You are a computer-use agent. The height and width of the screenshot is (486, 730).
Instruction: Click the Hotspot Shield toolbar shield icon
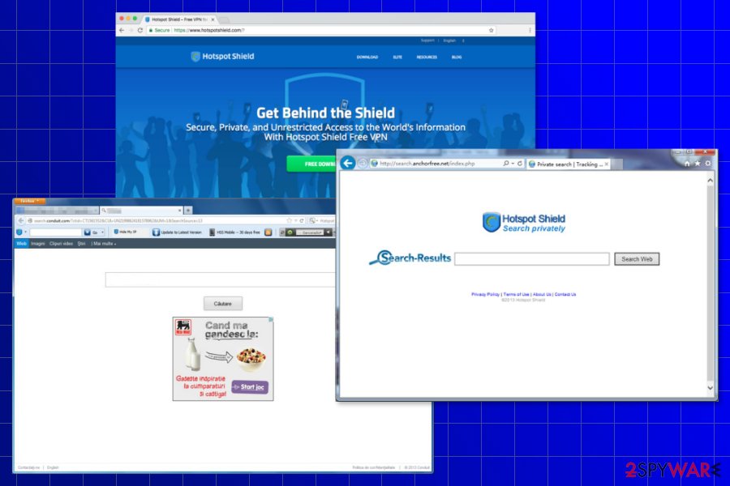click(19, 232)
